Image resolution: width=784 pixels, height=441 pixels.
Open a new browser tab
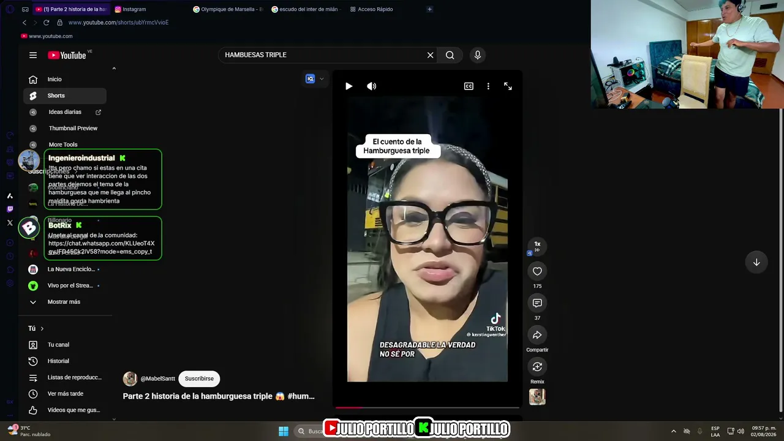(x=429, y=9)
